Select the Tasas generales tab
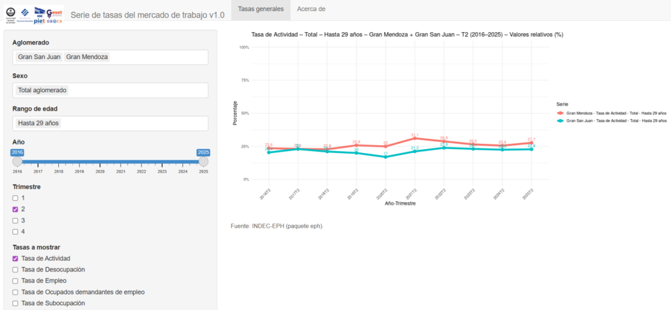 (x=261, y=9)
